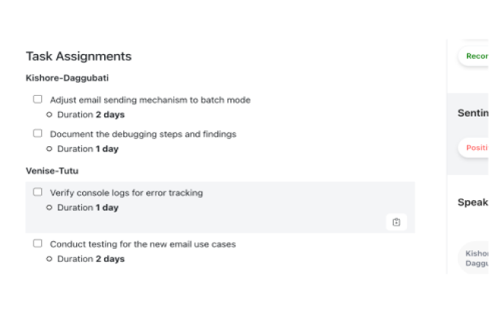Click the Sentin… panel heading
The width and height of the screenshot is (489, 312).
pos(472,113)
